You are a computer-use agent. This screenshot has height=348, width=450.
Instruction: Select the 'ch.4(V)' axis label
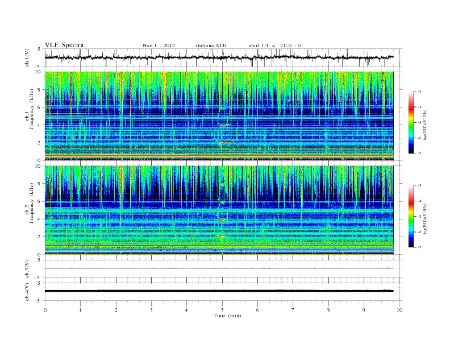tap(27, 292)
